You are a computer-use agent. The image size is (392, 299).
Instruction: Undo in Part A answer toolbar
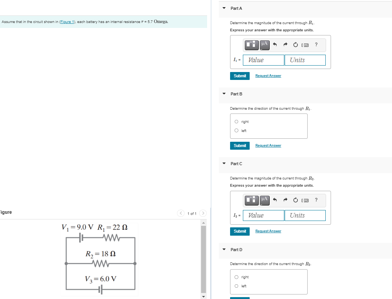tap(275, 45)
